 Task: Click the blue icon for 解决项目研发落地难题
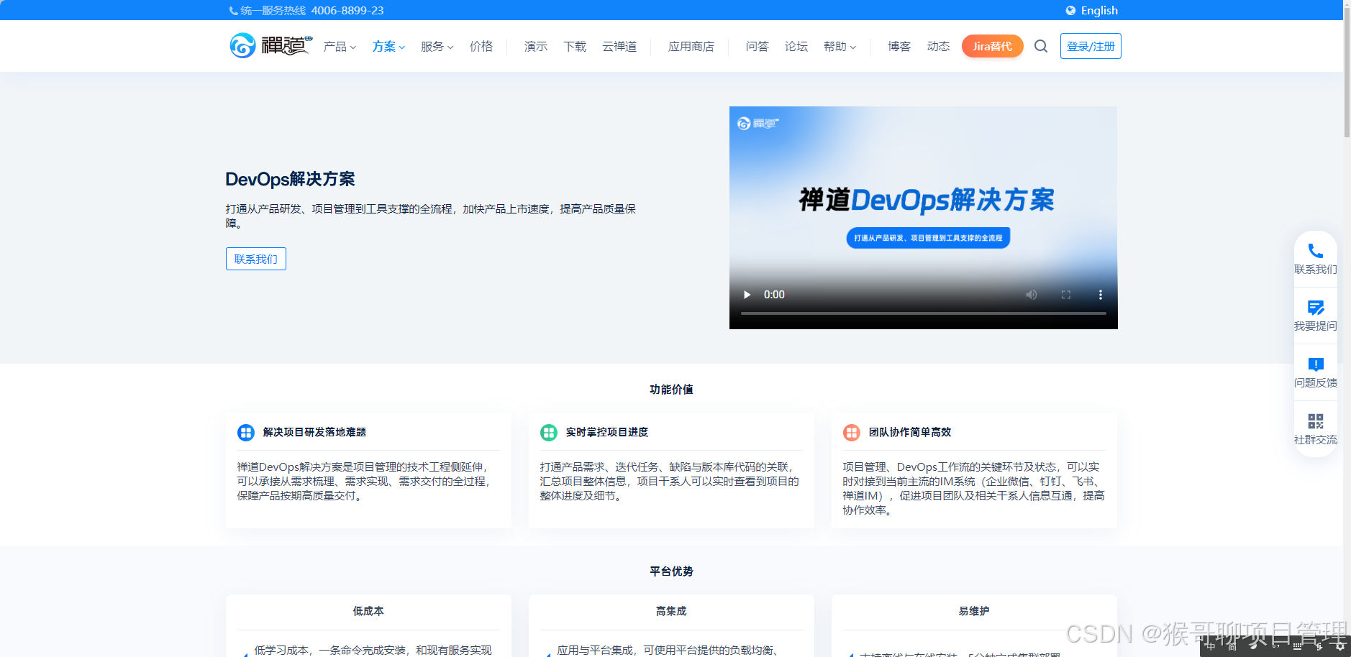point(246,433)
